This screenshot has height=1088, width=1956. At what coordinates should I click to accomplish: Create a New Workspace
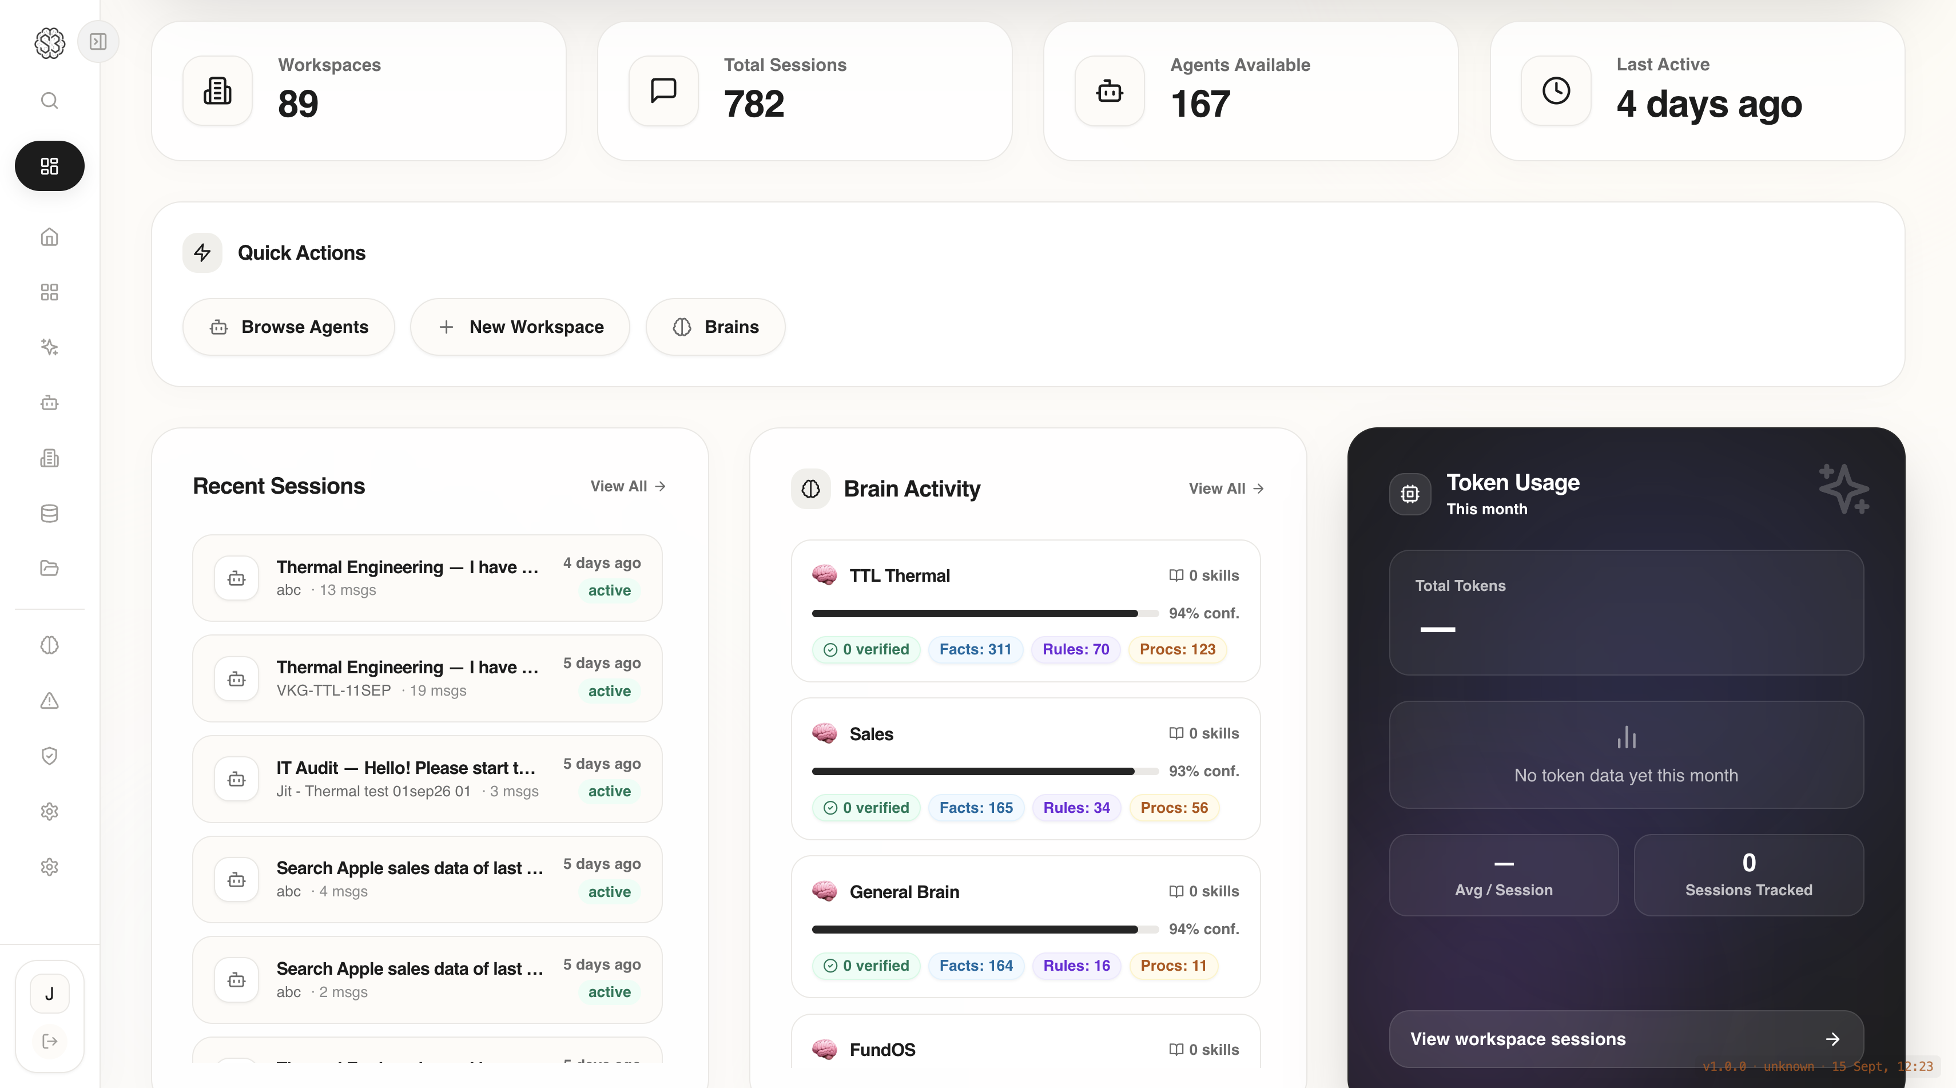pos(520,327)
